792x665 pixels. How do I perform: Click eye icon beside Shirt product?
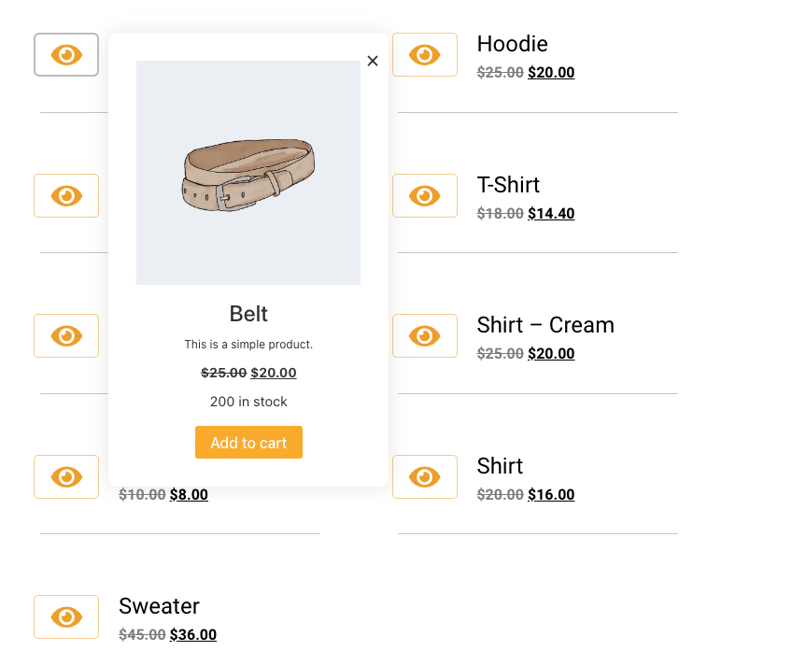coord(425,476)
